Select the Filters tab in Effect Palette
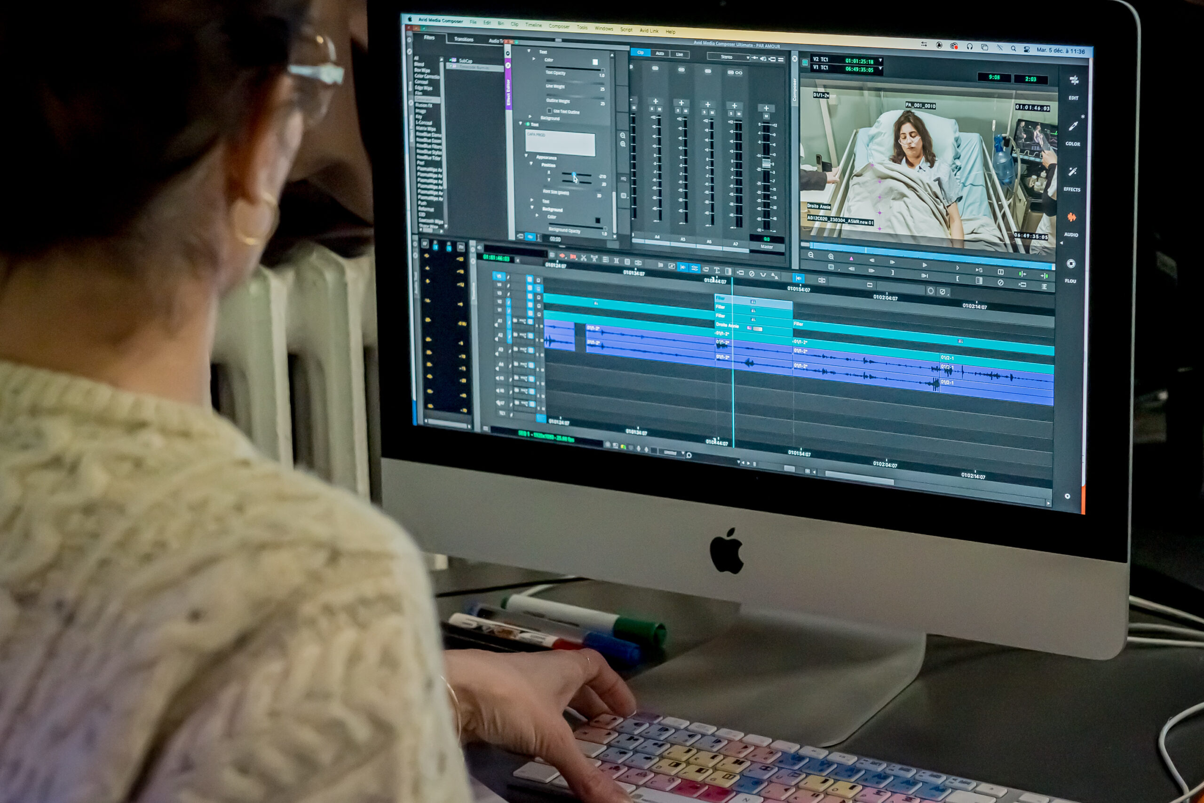The image size is (1204, 803). pos(429,38)
